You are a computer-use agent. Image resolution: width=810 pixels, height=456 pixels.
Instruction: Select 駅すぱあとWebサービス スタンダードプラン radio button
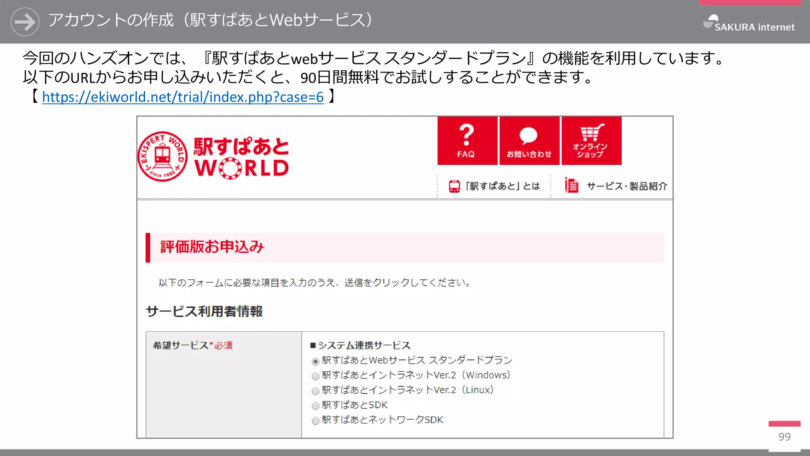[315, 361]
